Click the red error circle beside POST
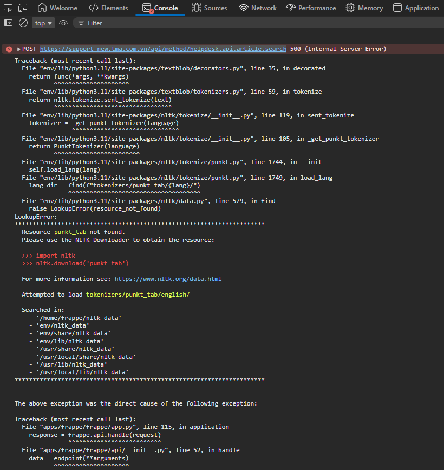444x470 pixels. click(8, 48)
